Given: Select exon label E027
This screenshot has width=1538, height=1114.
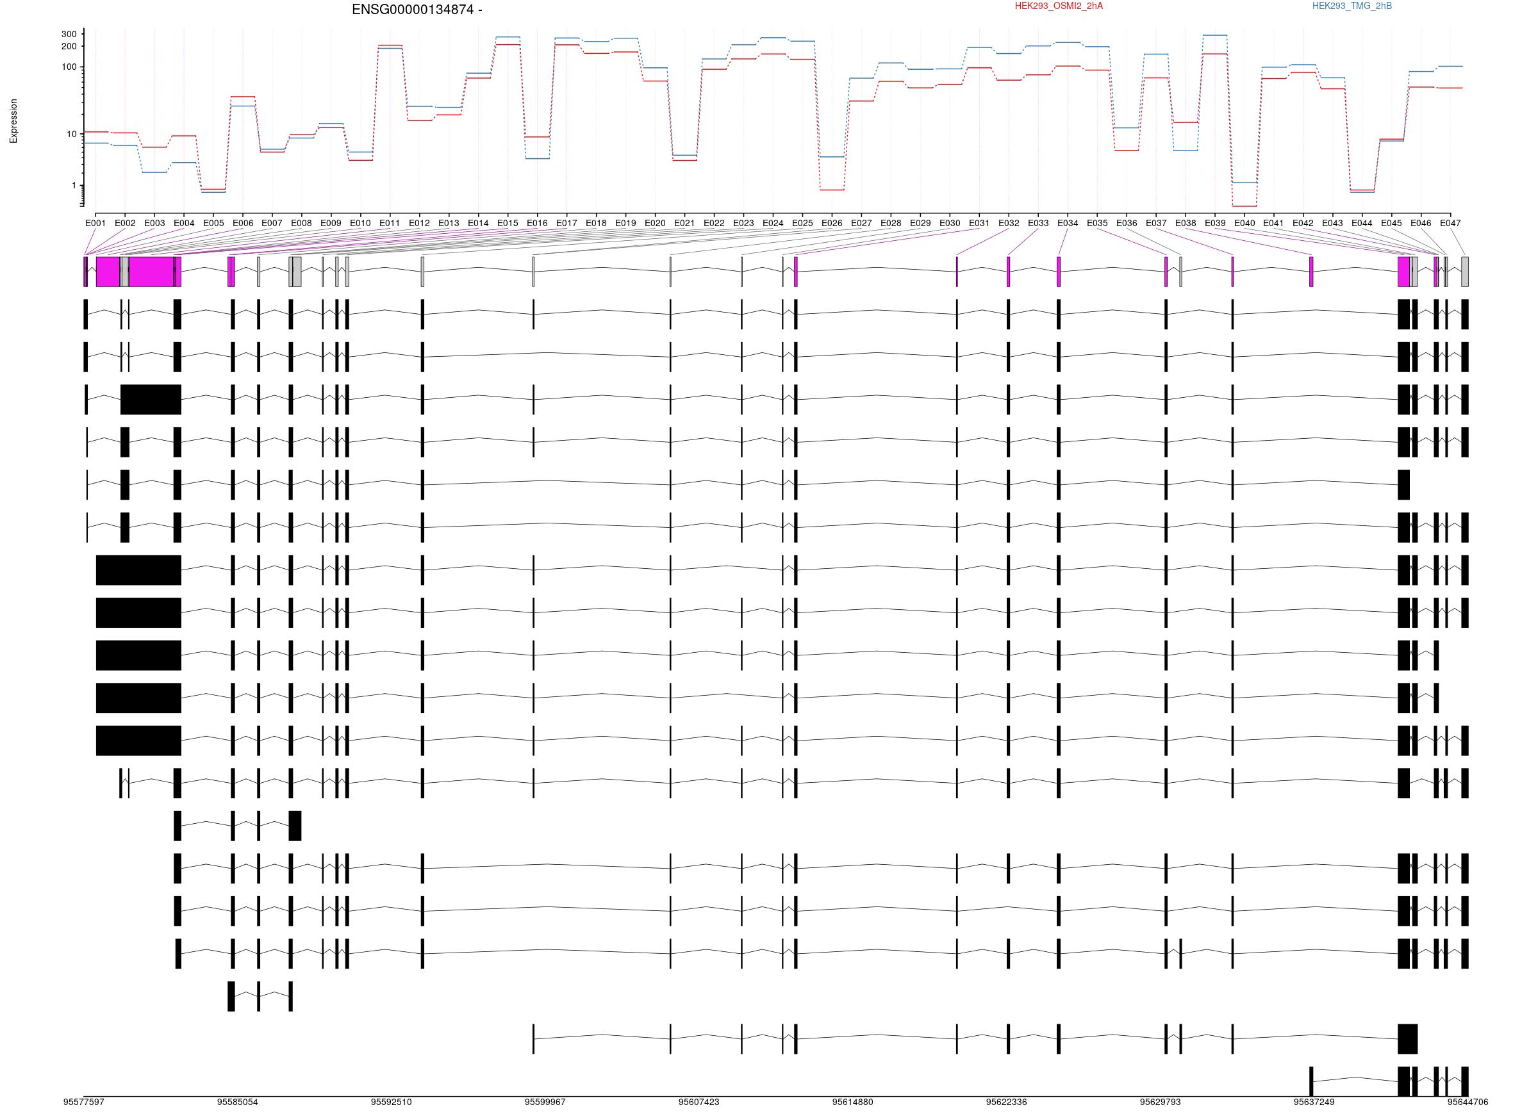Looking at the screenshot, I should pos(861,223).
